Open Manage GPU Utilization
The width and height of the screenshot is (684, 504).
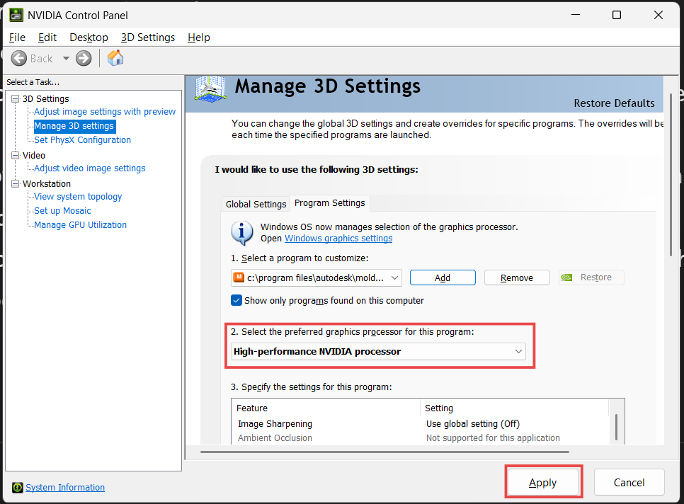tap(80, 225)
